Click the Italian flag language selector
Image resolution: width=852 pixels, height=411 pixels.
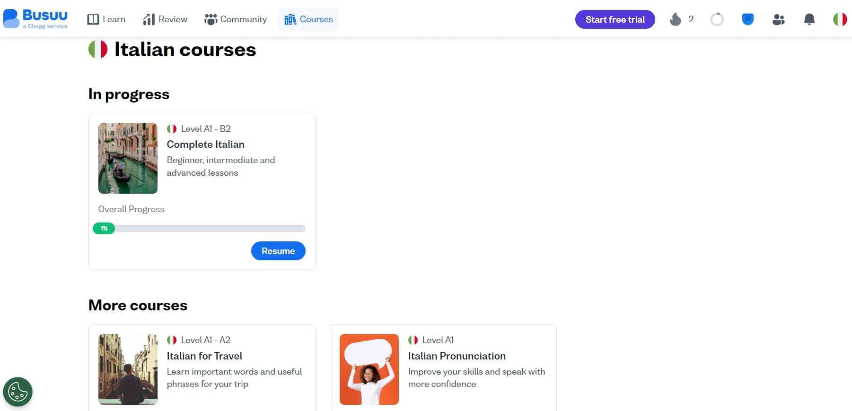pos(840,19)
